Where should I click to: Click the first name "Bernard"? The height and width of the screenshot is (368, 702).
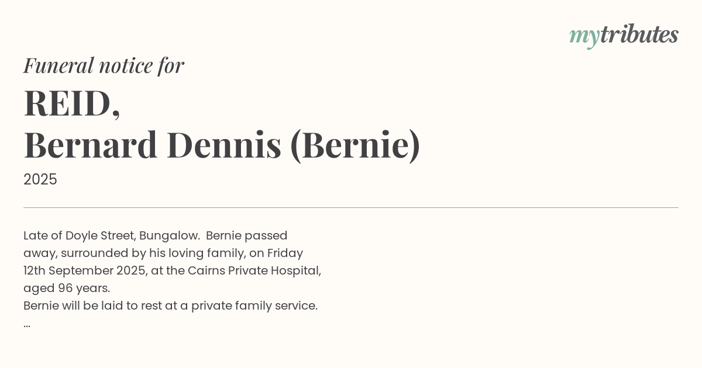tap(91, 145)
